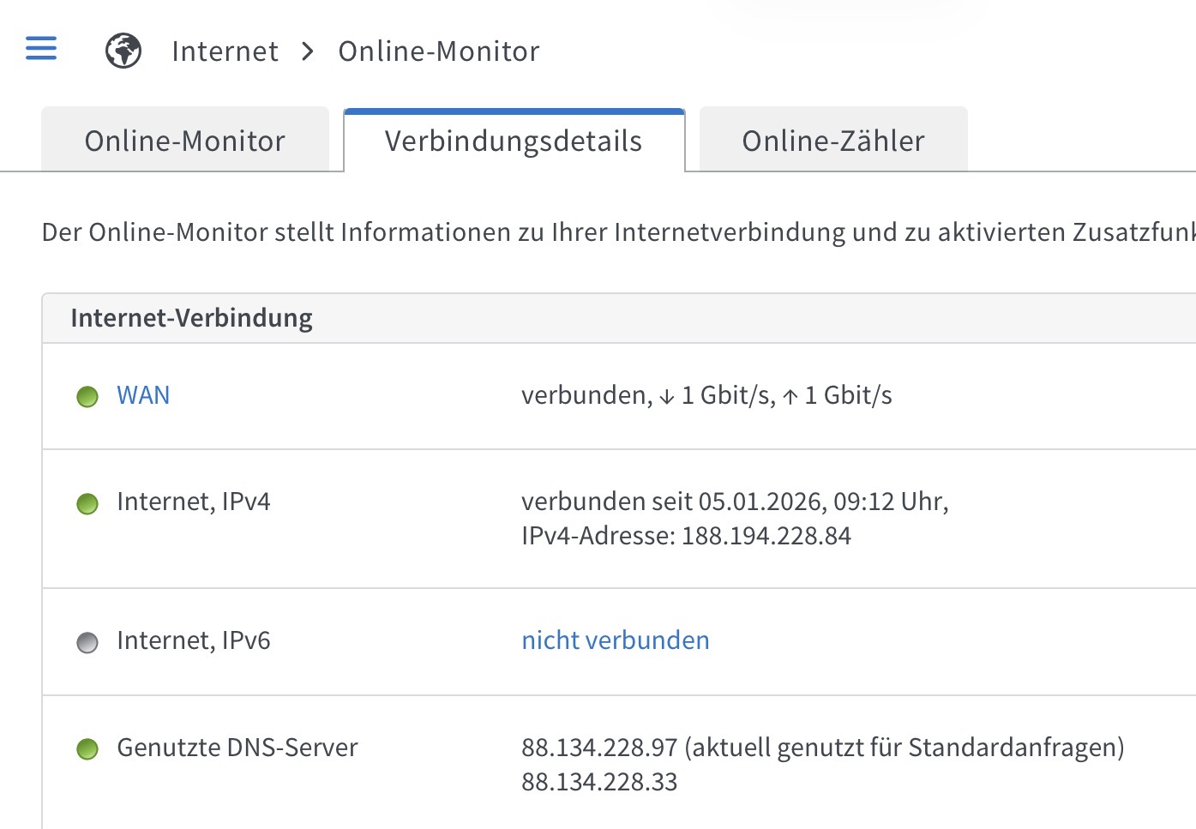Click the 'Internet, IPv6' row label
Image resolution: width=1196 pixels, height=829 pixels.
(x=193, y=640)
